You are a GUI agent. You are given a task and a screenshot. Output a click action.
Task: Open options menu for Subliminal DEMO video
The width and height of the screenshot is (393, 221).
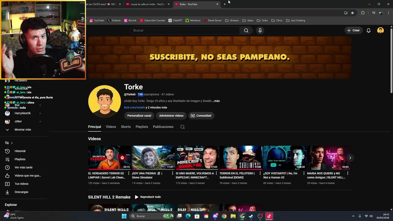[260, 173]
